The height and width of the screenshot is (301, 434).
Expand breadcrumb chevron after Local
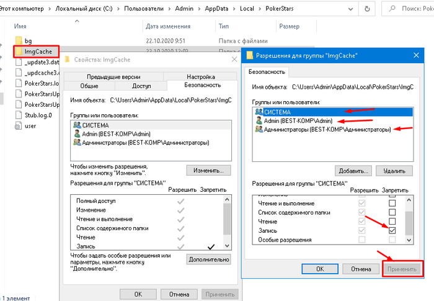(260, 9)
